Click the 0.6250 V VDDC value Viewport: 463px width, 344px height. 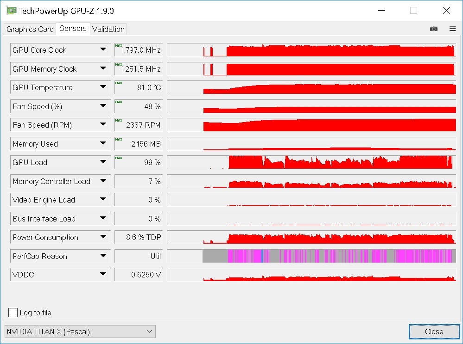click(139, 275)
